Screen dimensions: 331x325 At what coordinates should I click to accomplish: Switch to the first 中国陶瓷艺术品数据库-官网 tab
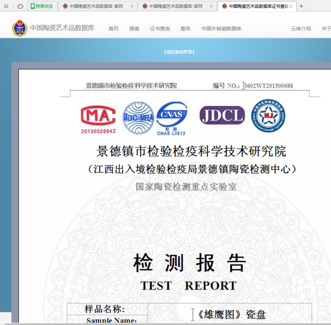[x=95, y=6]
